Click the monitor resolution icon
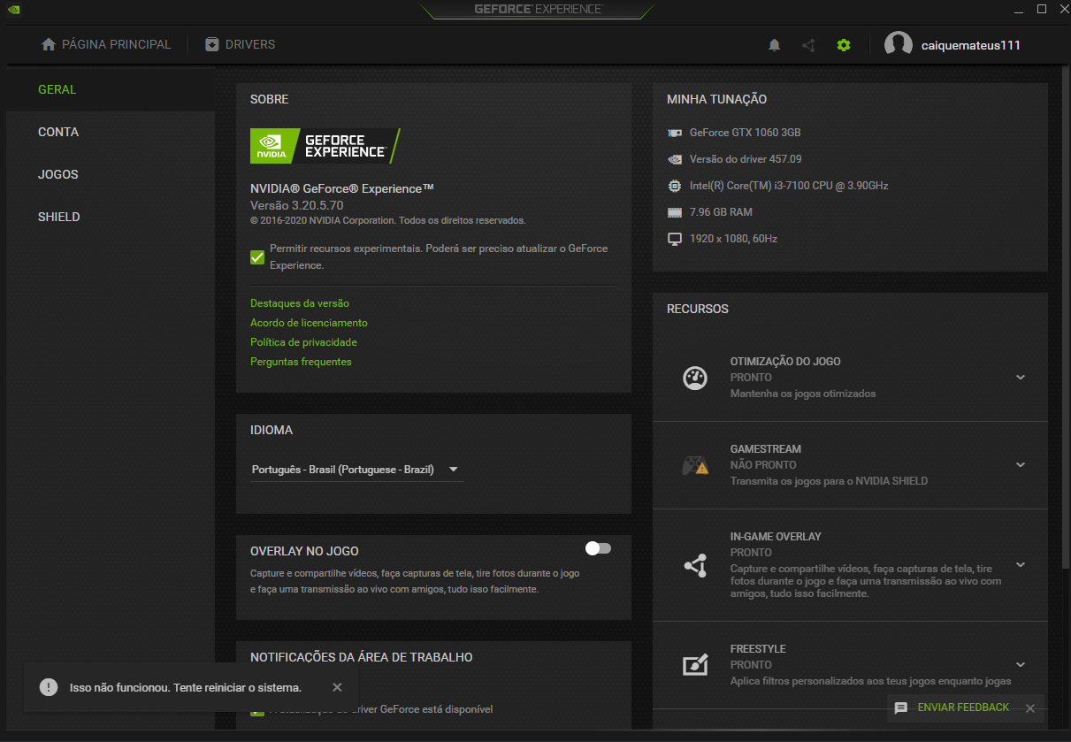 (675, 239)
